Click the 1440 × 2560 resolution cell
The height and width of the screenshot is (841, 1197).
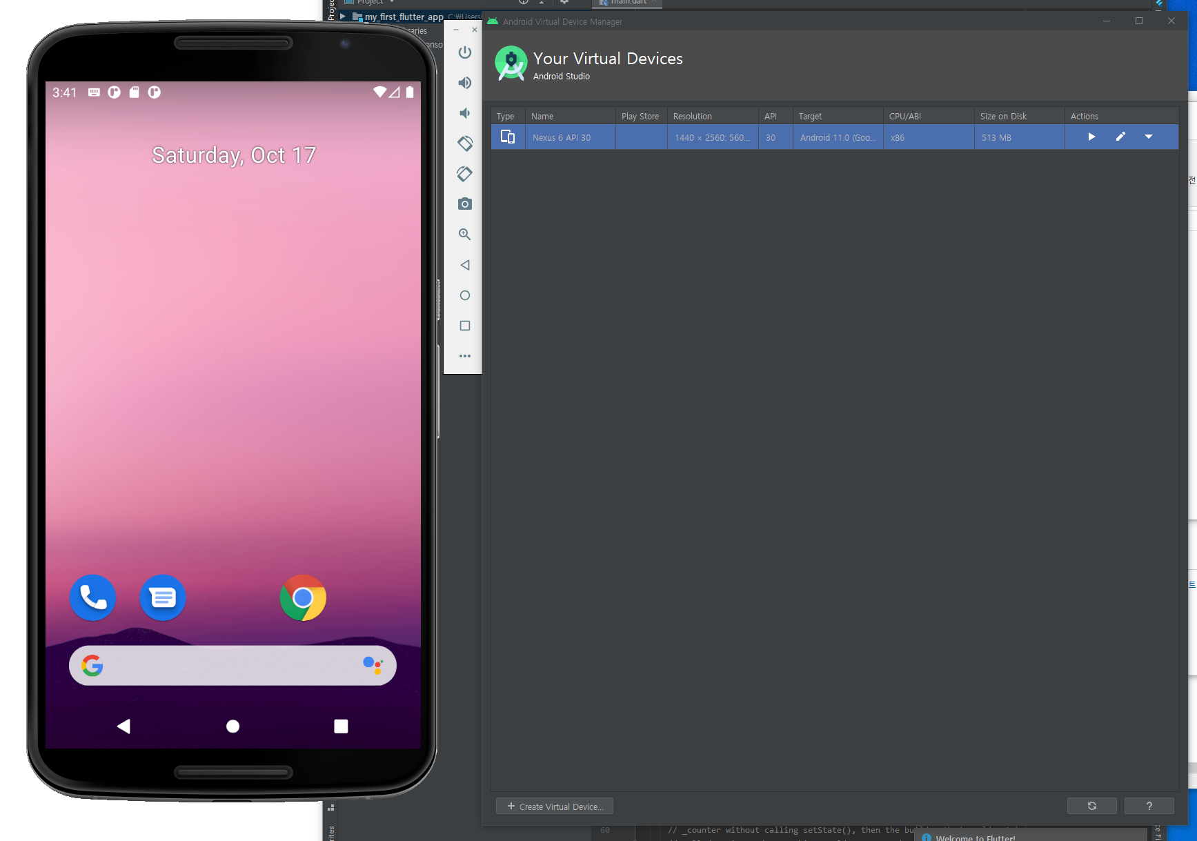[713, 137]
